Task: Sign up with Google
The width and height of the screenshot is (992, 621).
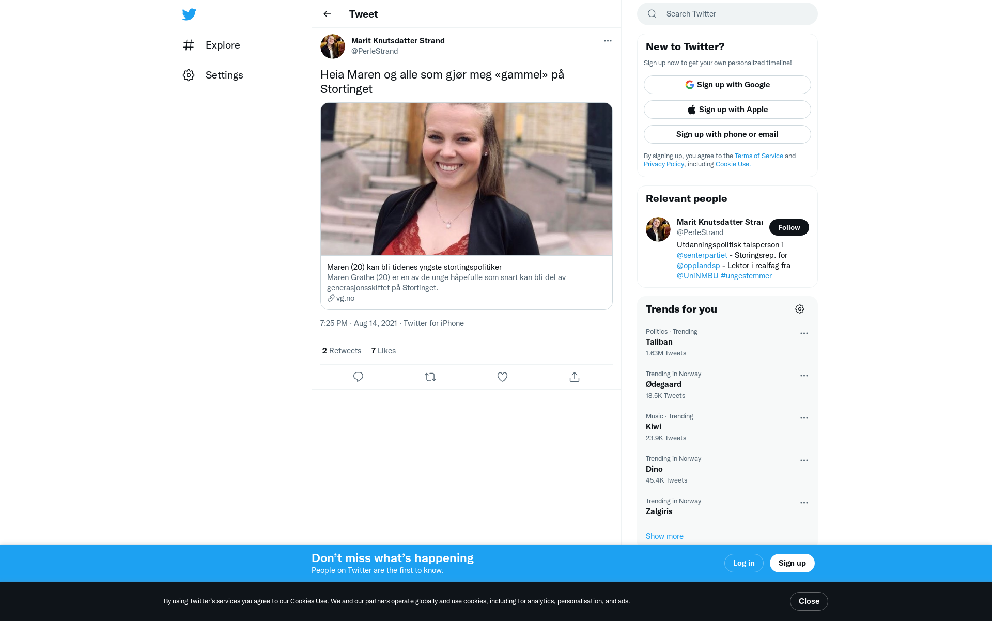Action: point(727,85)
